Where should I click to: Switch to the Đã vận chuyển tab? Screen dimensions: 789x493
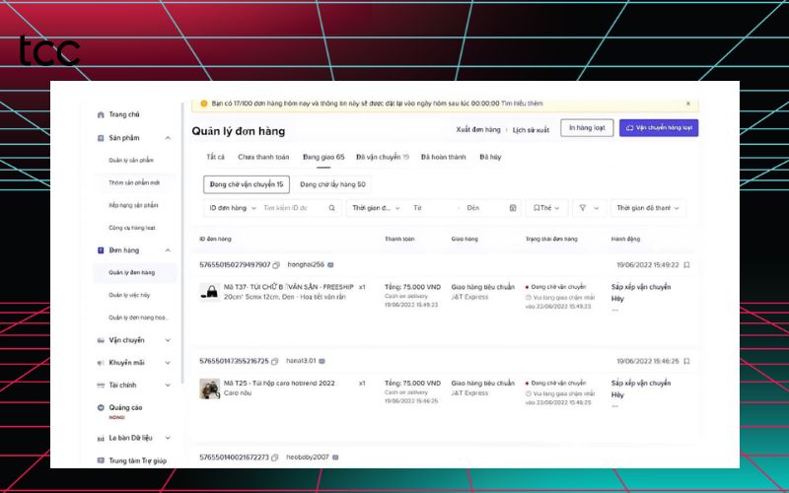point(383,157)
